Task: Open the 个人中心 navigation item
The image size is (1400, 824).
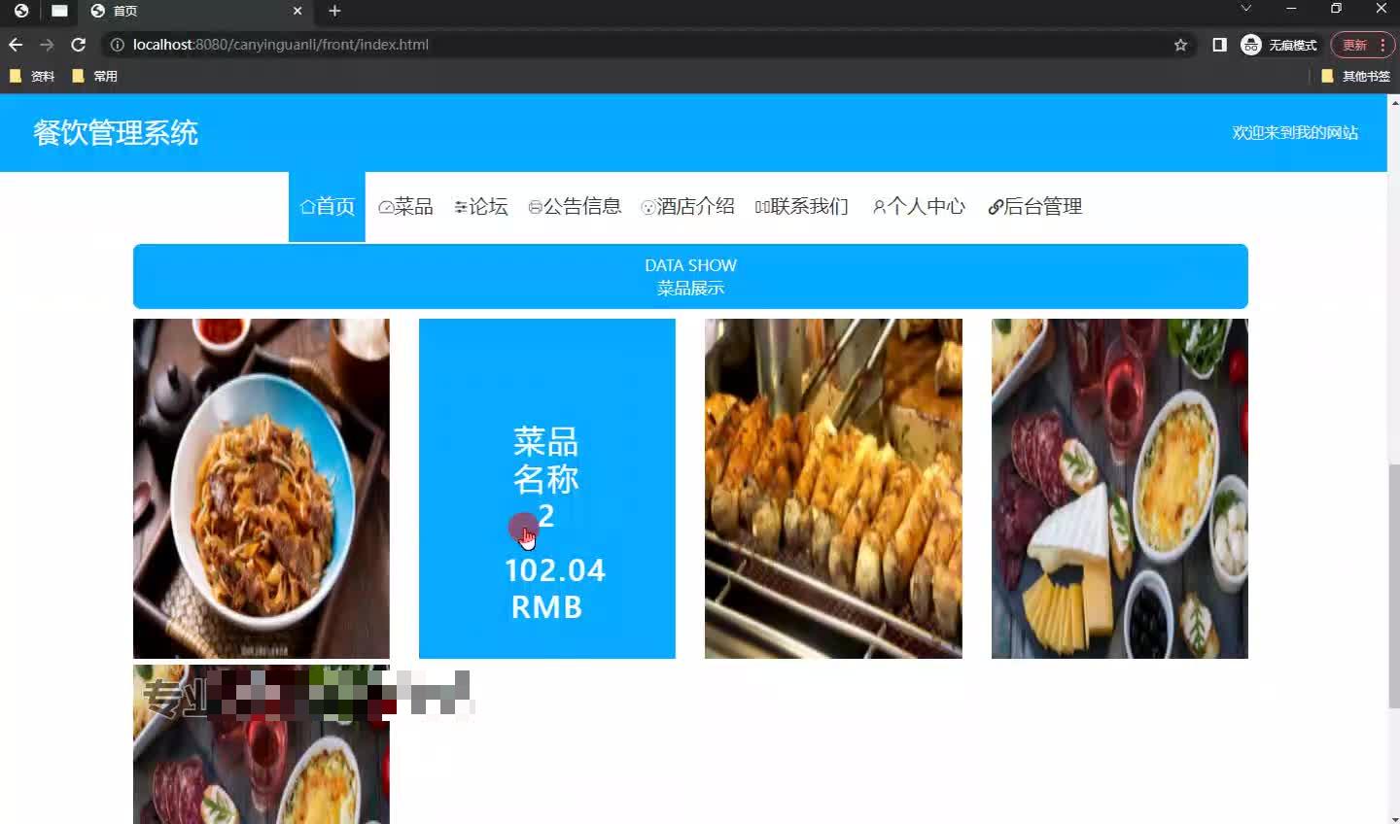Action: 919,206
